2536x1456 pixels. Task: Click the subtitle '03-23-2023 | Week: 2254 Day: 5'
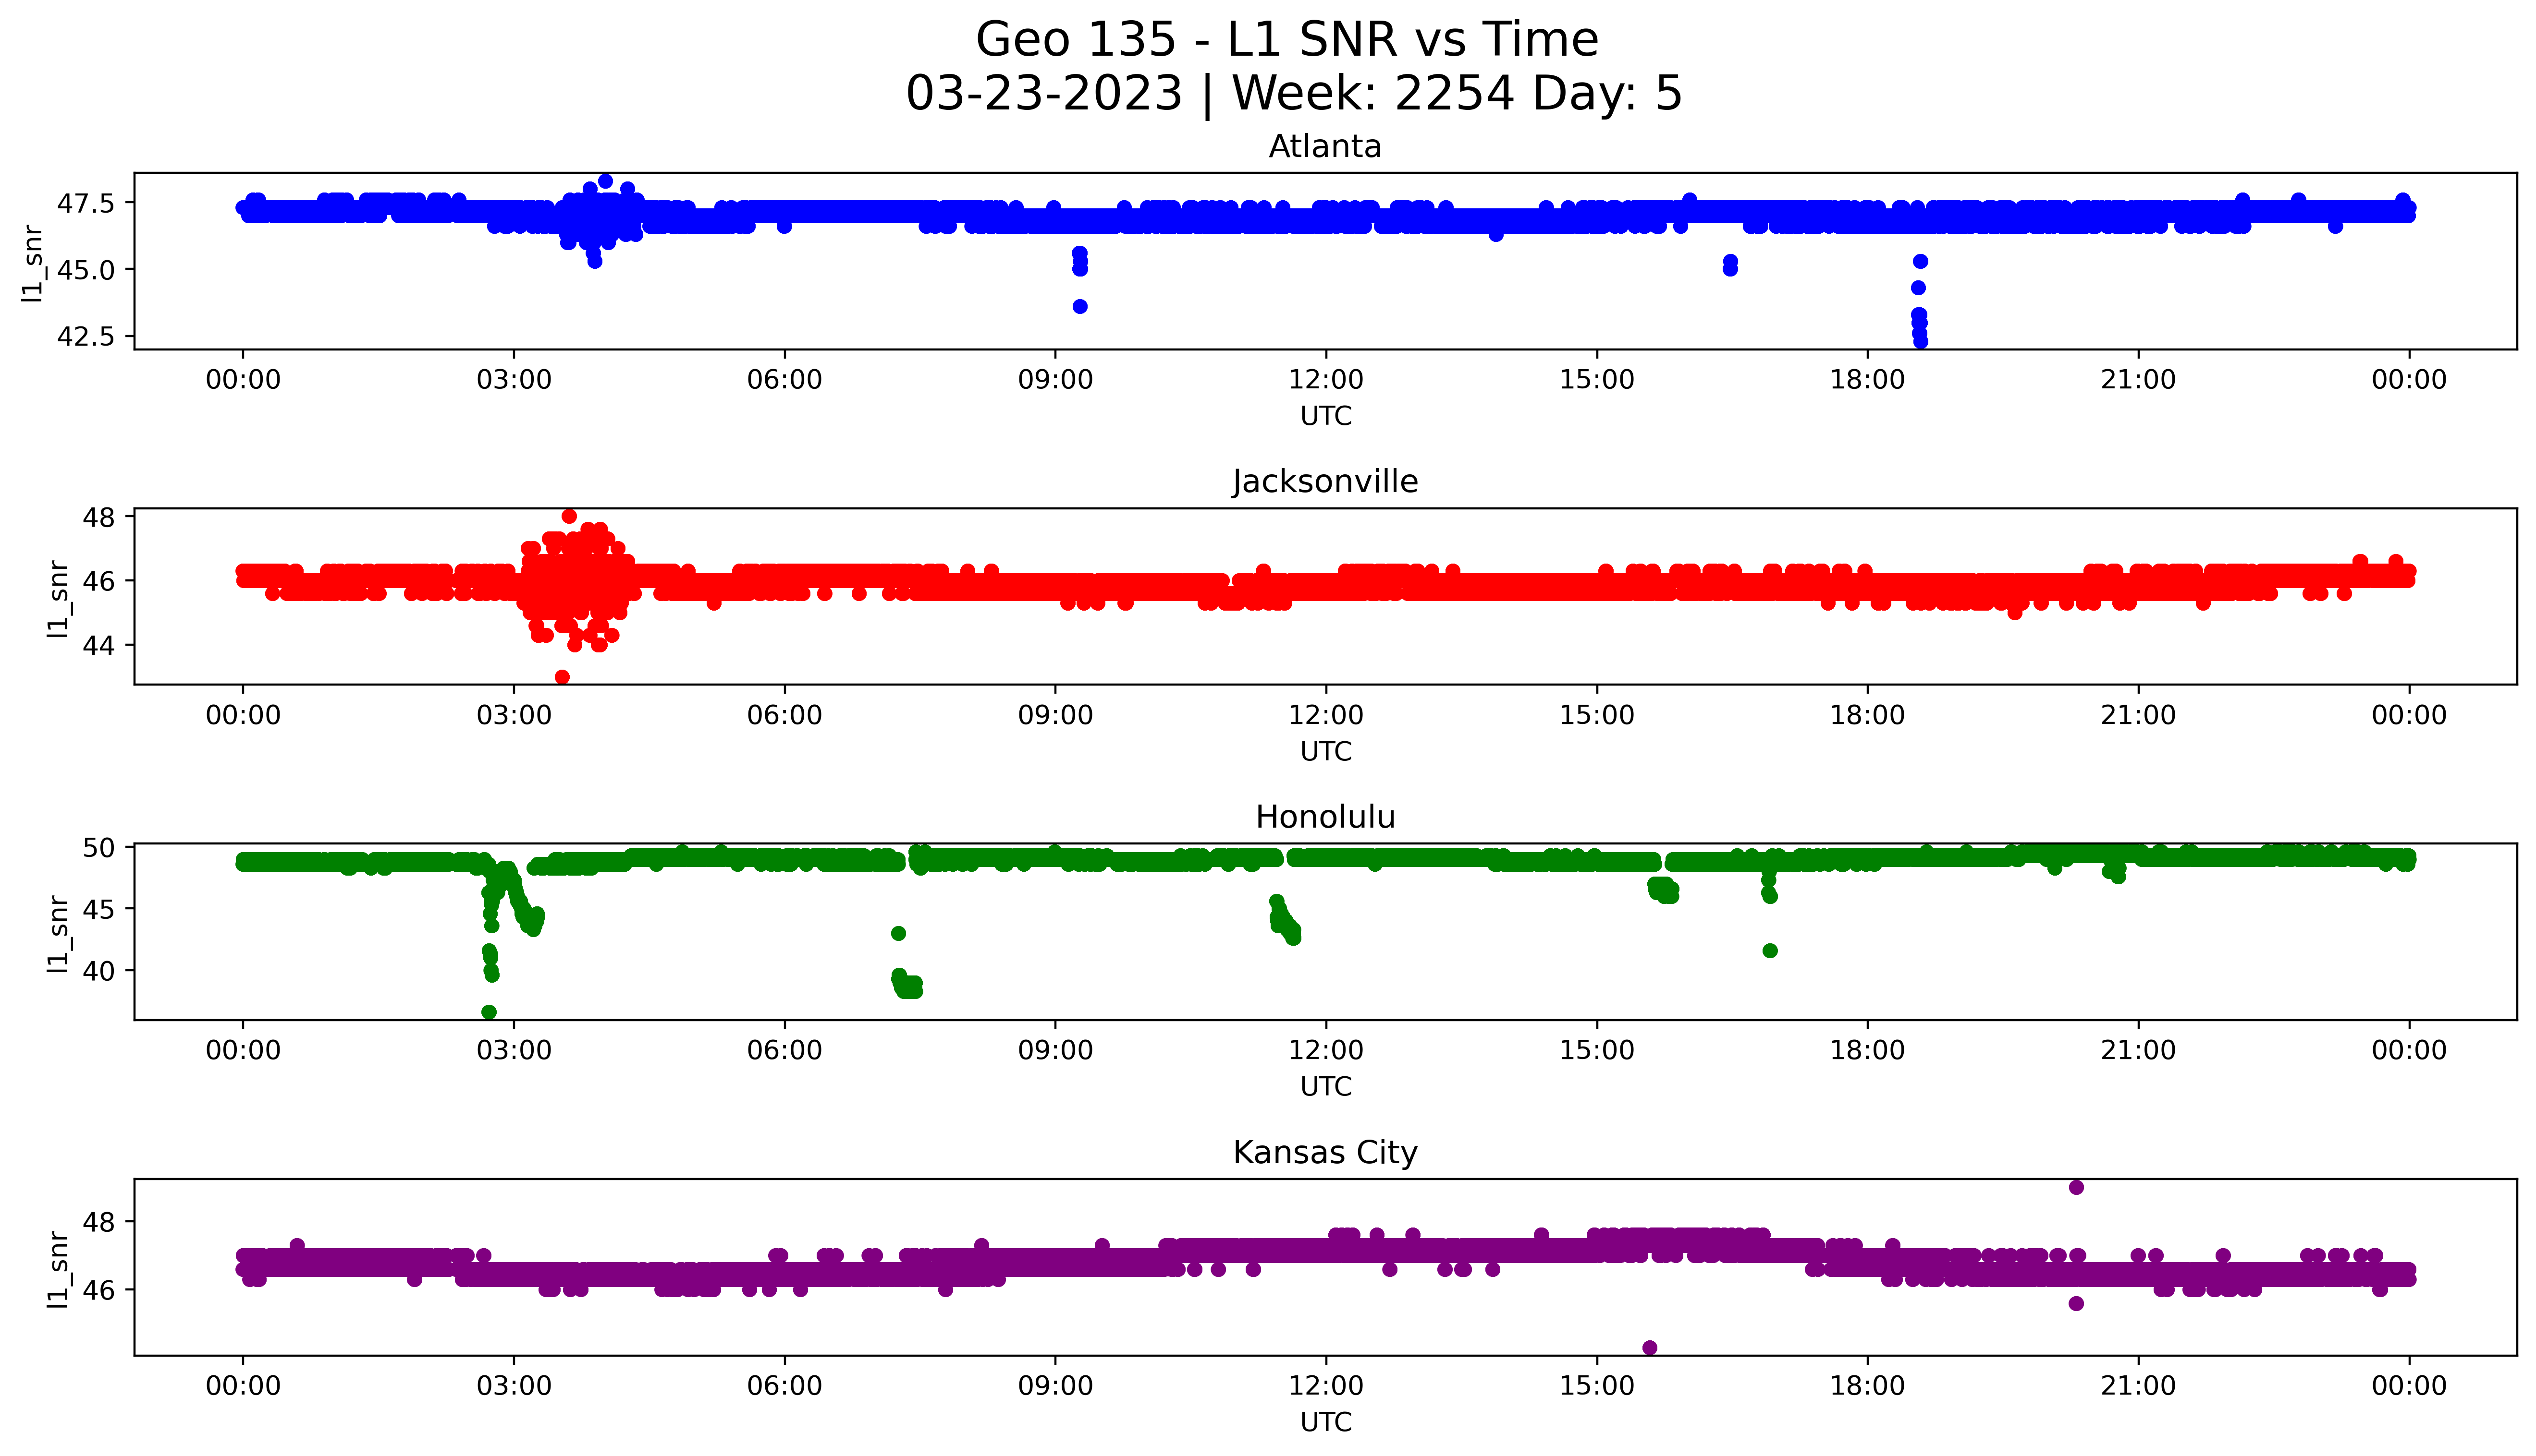pos(1294,94)
